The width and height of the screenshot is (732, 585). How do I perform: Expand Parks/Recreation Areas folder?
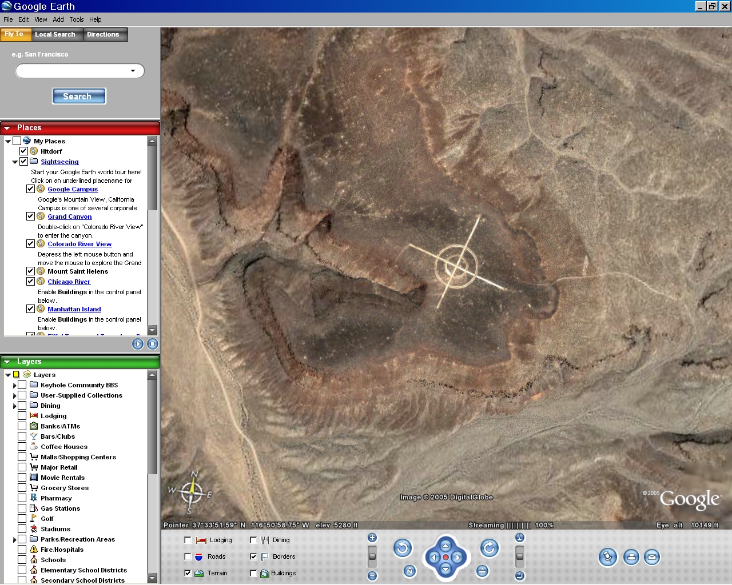pos(15,540)
